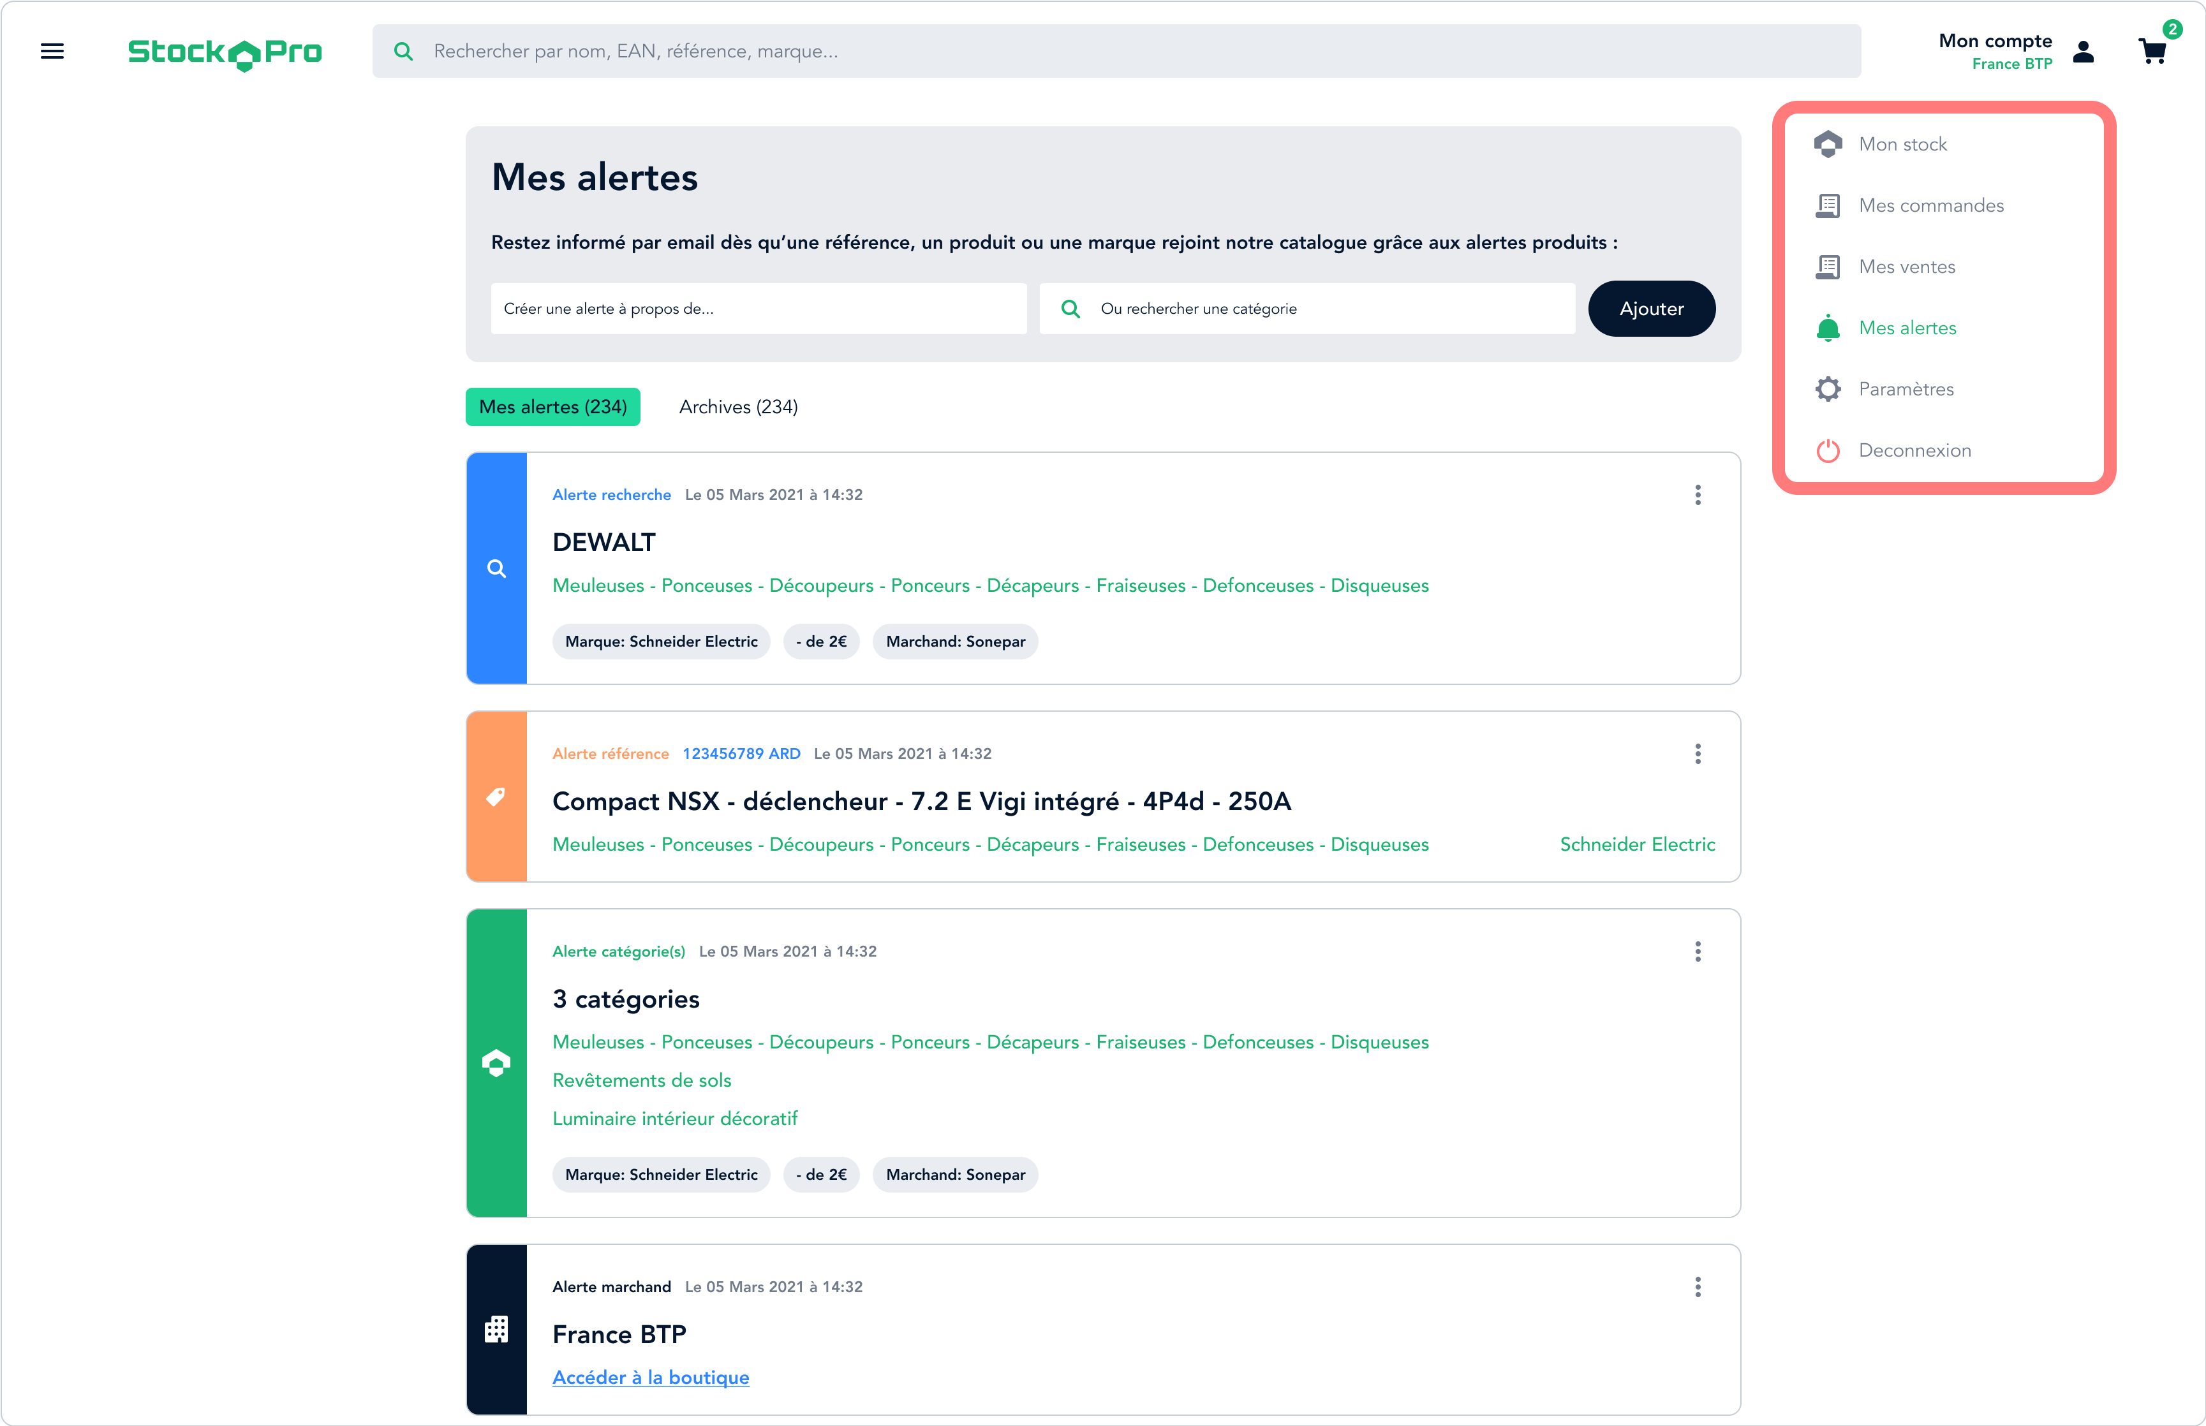Click Meuleuses categories line under DEWALT
The height and width of the screenshot is (1426, 2206).
click(x=990, y=585)
